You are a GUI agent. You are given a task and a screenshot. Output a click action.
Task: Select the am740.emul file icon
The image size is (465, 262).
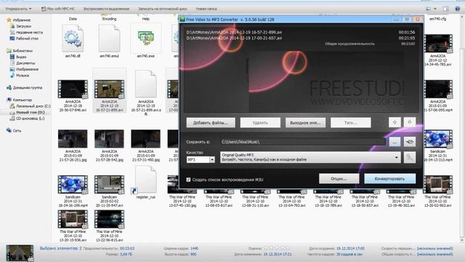coord(109,39)
